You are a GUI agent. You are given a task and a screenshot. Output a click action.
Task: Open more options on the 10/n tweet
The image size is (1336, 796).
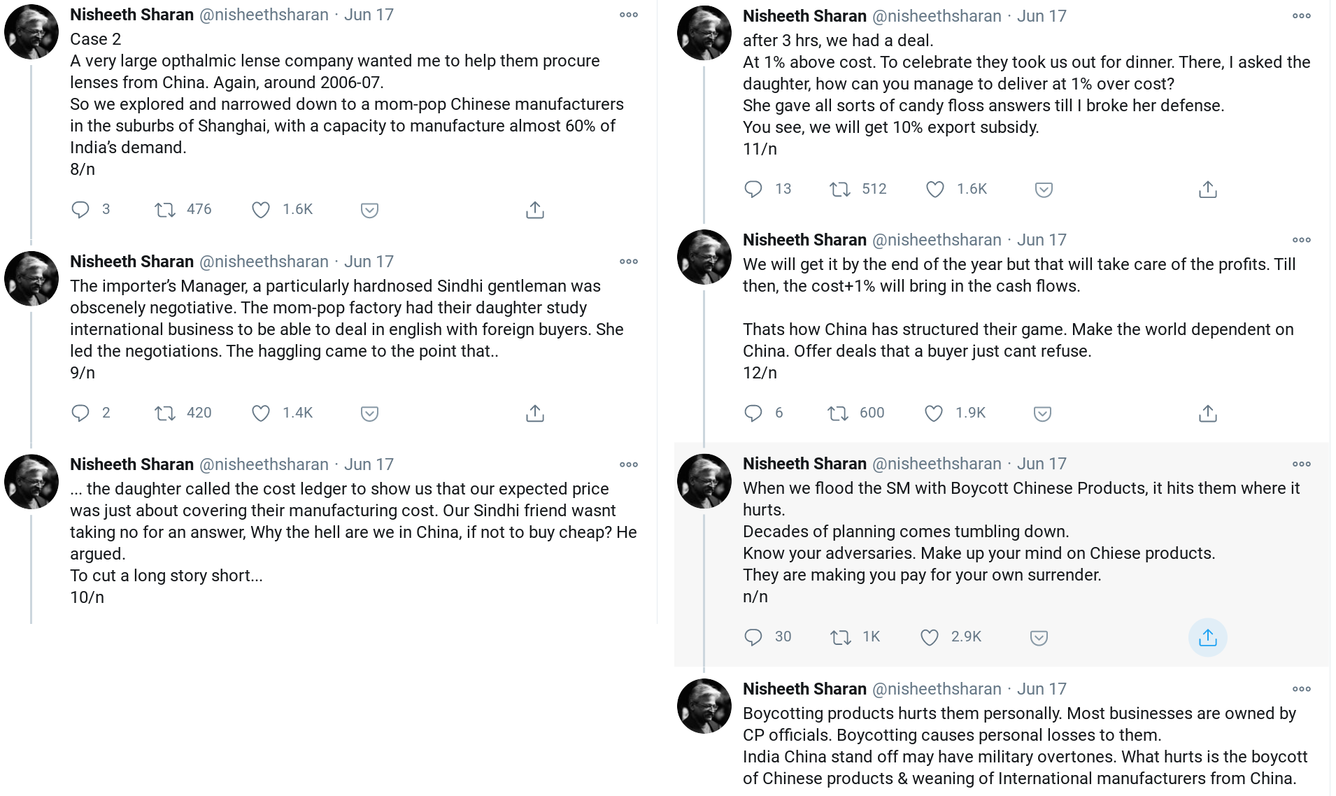click(x=628, y=464)
